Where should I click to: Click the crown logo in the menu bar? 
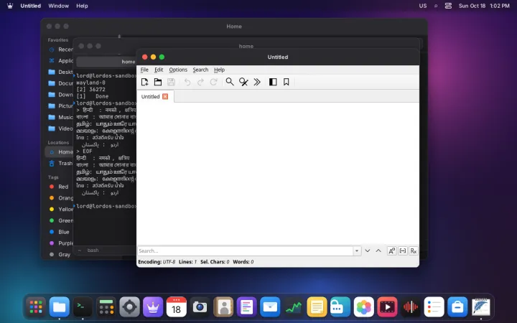[x=10, y=6]
